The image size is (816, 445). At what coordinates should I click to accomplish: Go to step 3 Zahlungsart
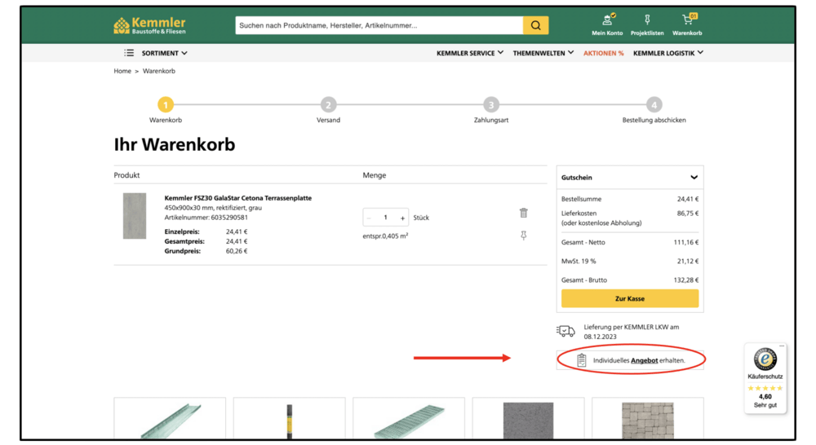point(490,105)
